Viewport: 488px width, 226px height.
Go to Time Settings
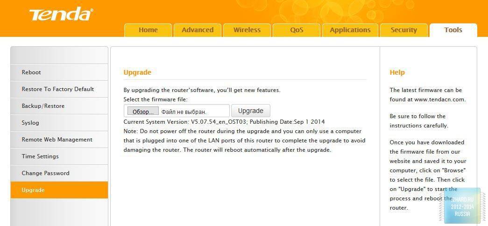point(59,156)
